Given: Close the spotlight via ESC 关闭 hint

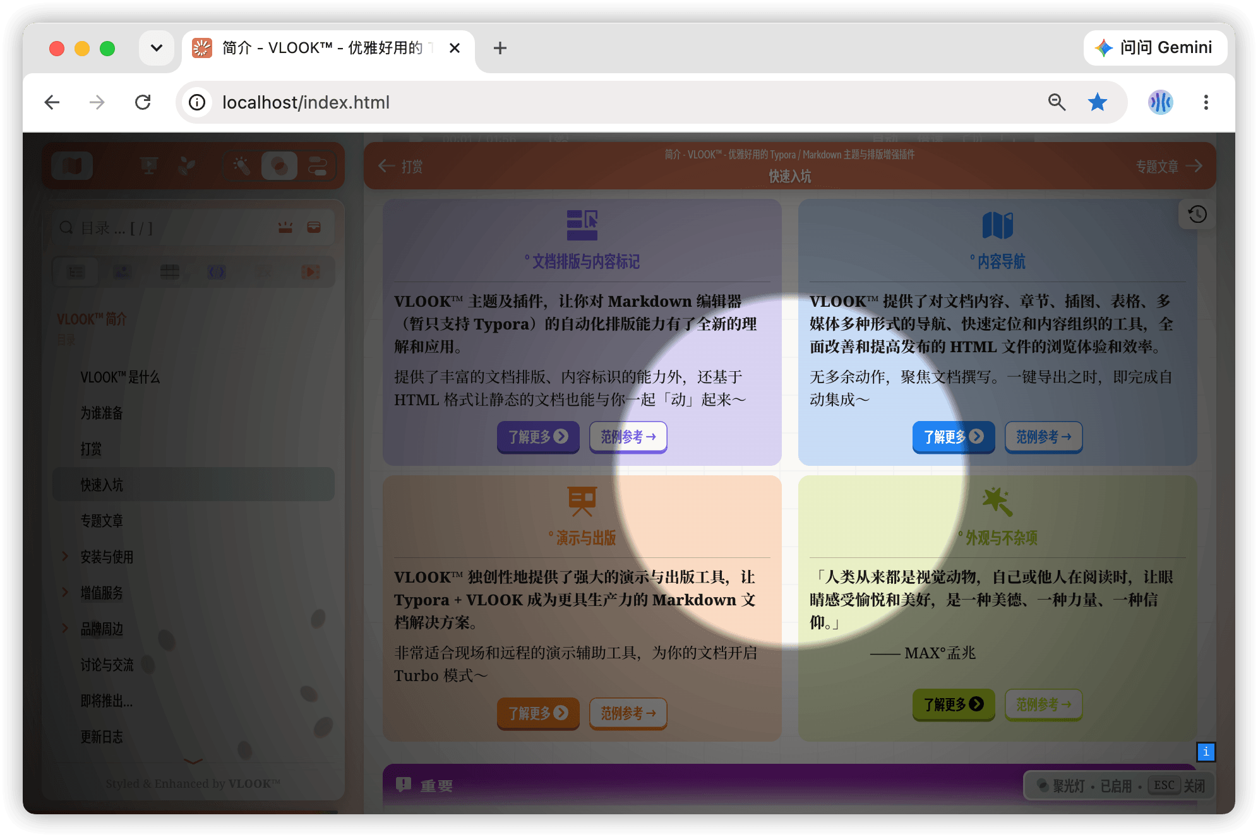Looking at the screenshot, I should (1177, 786).
